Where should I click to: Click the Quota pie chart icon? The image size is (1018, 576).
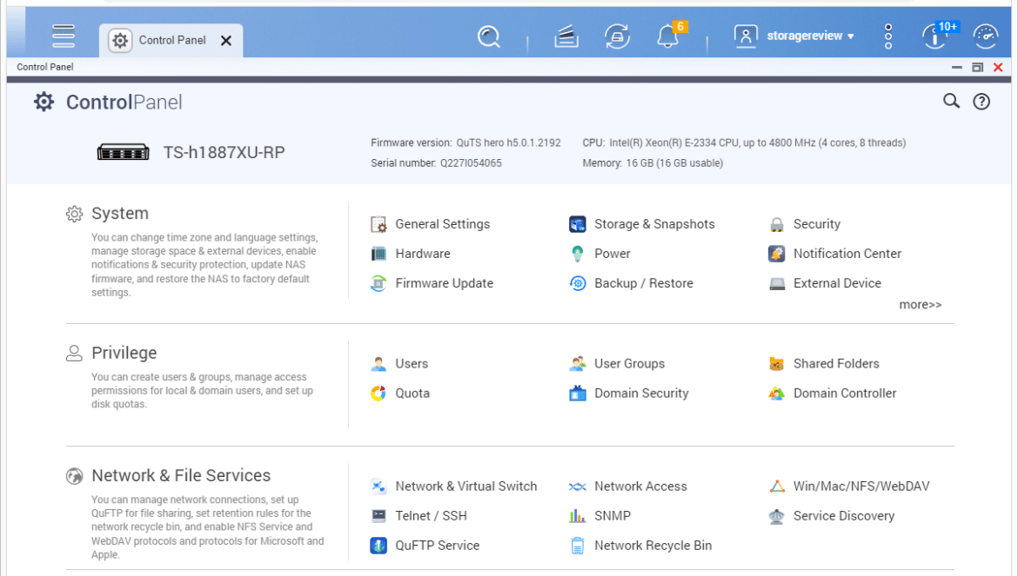click(378, 394)
